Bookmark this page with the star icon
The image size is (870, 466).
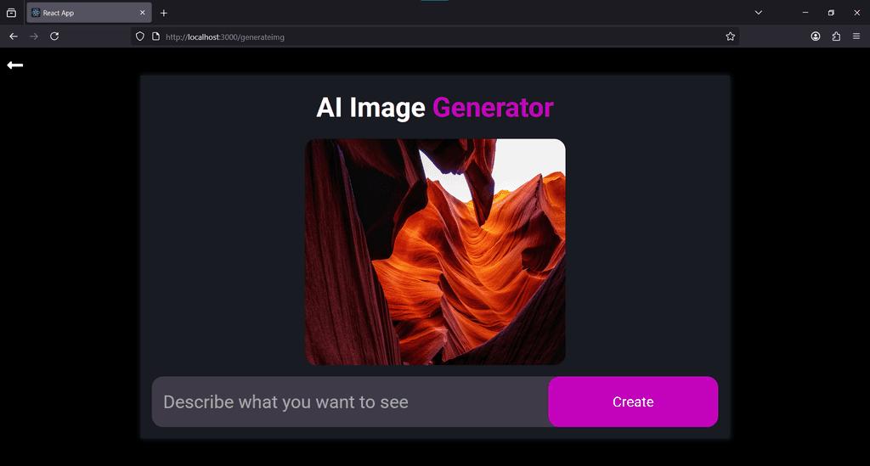[730, 36]
